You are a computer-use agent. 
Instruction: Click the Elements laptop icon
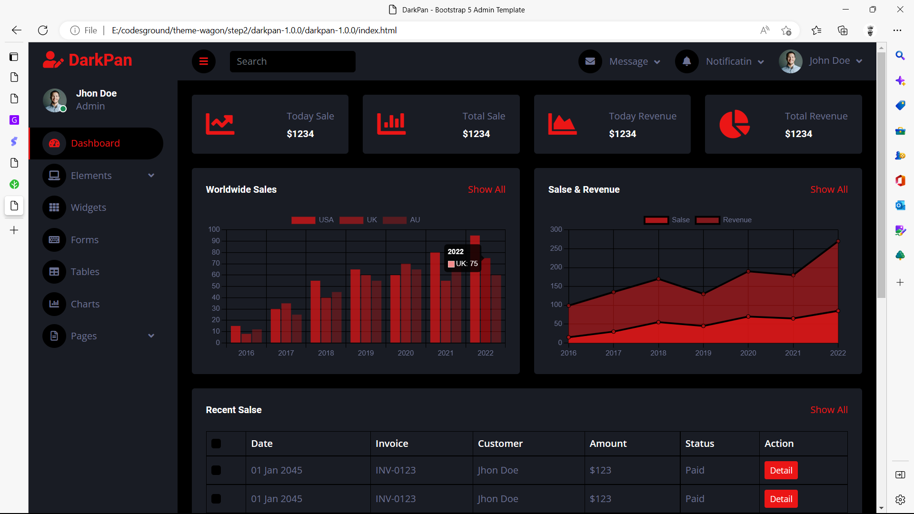54,176
